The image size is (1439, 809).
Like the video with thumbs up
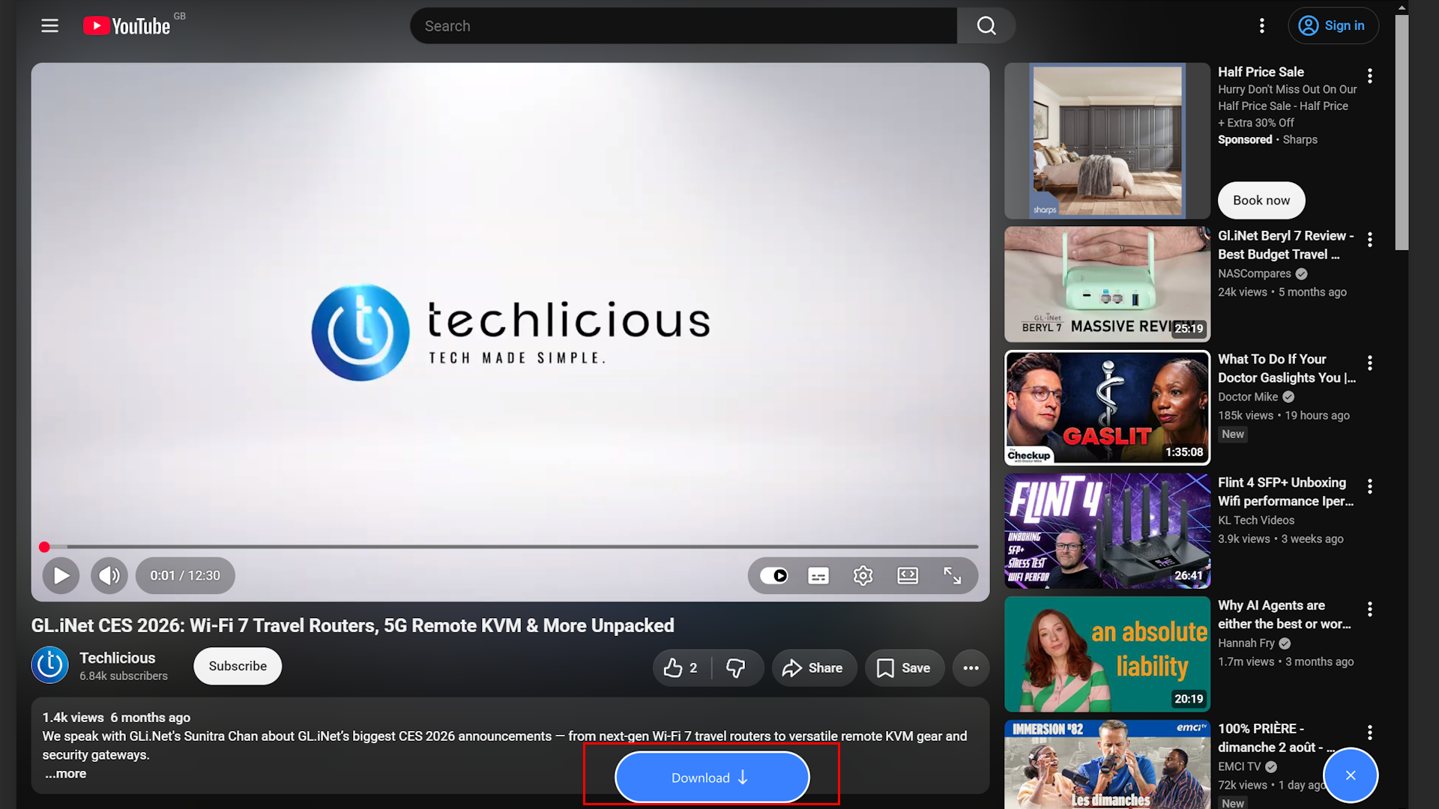(x=681, y=667)
